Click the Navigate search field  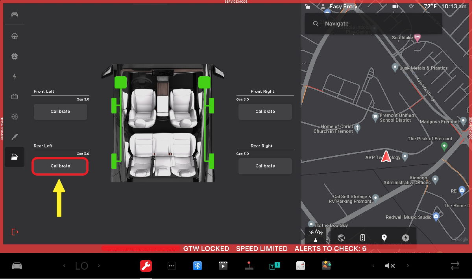pos(373,24)
